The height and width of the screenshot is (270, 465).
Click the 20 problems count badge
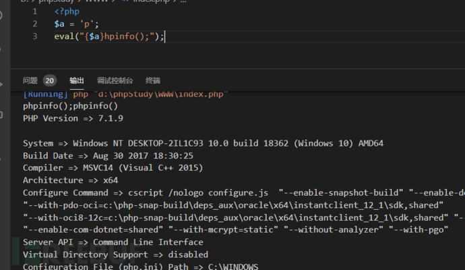pyautogui.click(x=49, y=80)
